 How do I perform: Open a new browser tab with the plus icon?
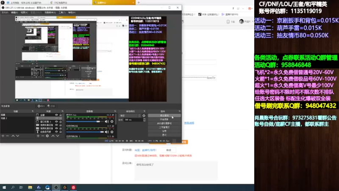pyautogui.click(x=139, y=3)
